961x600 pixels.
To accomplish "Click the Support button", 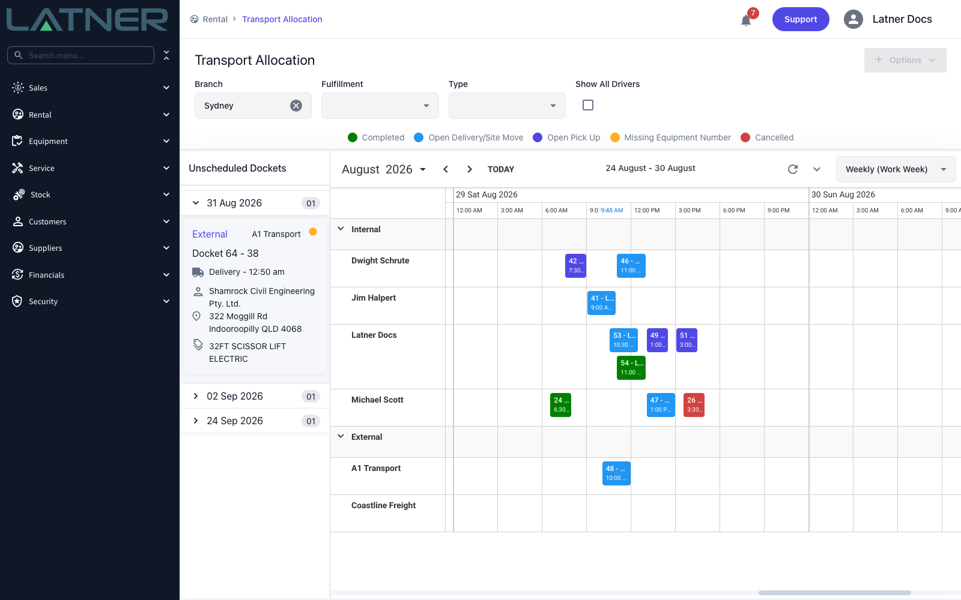I will pos(801,19).
